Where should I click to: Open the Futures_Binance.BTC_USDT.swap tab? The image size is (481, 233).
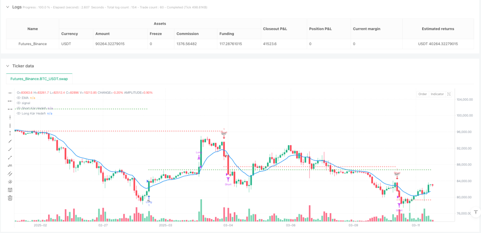coord(39,79)
